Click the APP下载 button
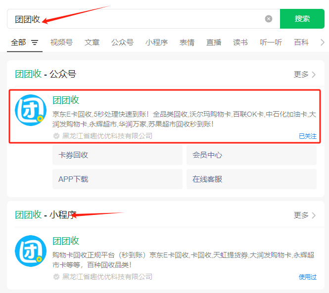This screenshot has height=293, width=329. 117,179
